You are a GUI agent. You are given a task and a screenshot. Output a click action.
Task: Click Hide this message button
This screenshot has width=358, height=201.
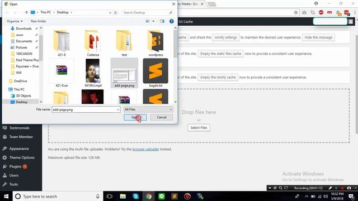318,37
